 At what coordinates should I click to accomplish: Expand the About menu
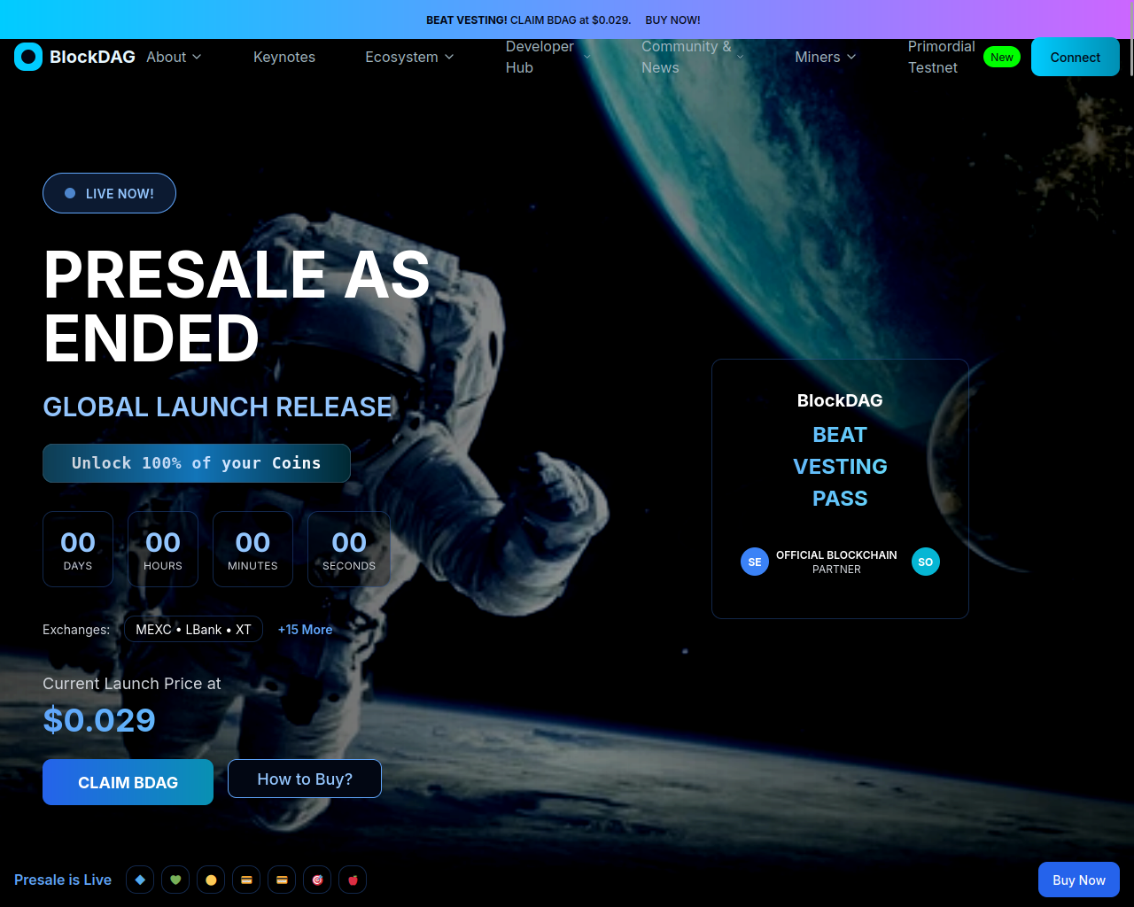(174, 57)
